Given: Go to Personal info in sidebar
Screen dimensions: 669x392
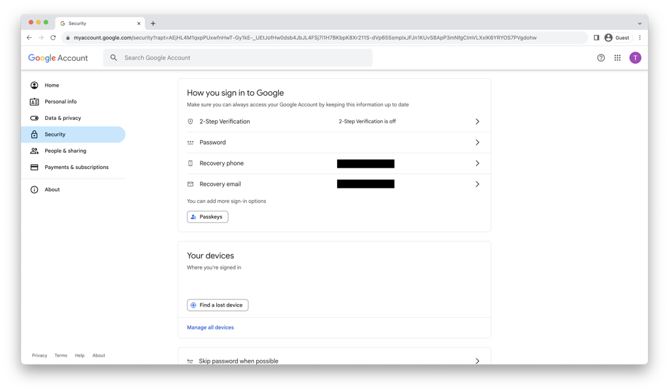Looking at the screenshot, I should point(61,102).
